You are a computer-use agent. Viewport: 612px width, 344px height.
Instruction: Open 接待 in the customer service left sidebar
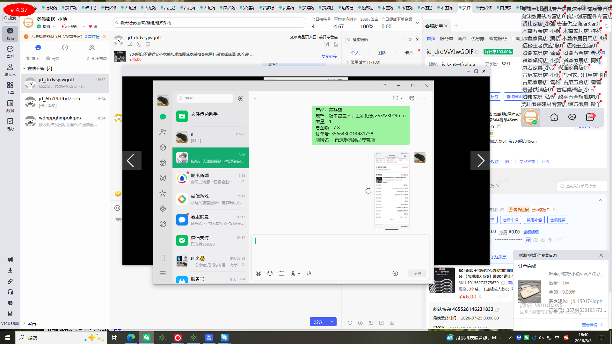(x=10, y=34)
